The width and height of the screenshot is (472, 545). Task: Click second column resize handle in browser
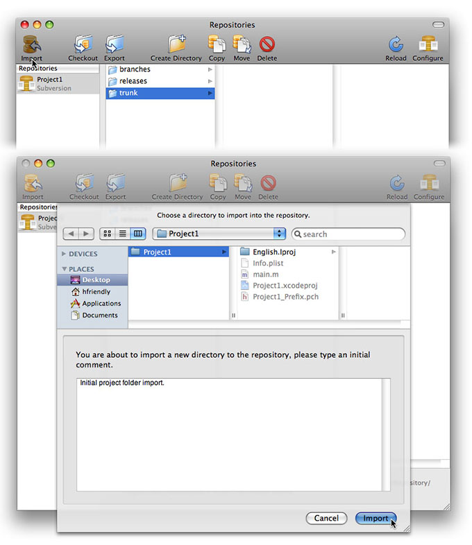(x=343, y=315)
